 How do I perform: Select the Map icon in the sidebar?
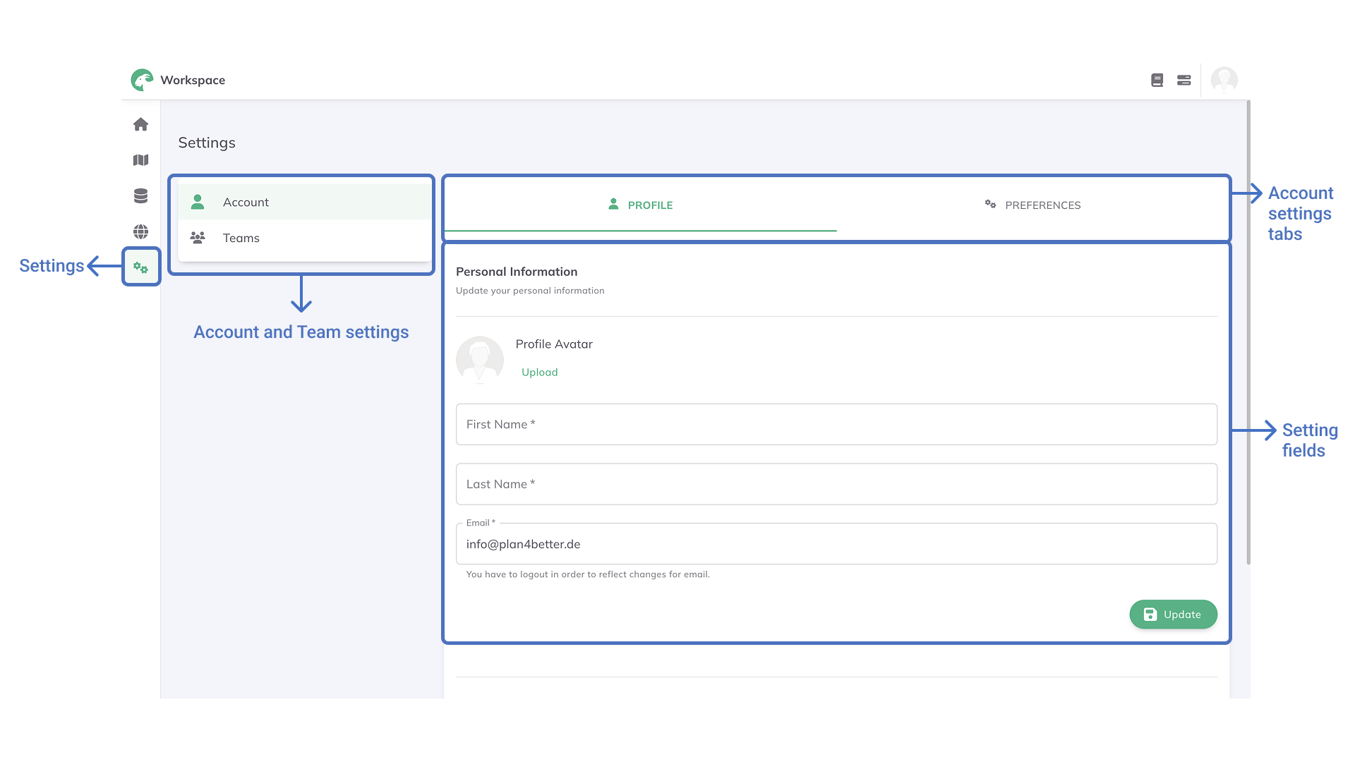(x=141, y=160)
